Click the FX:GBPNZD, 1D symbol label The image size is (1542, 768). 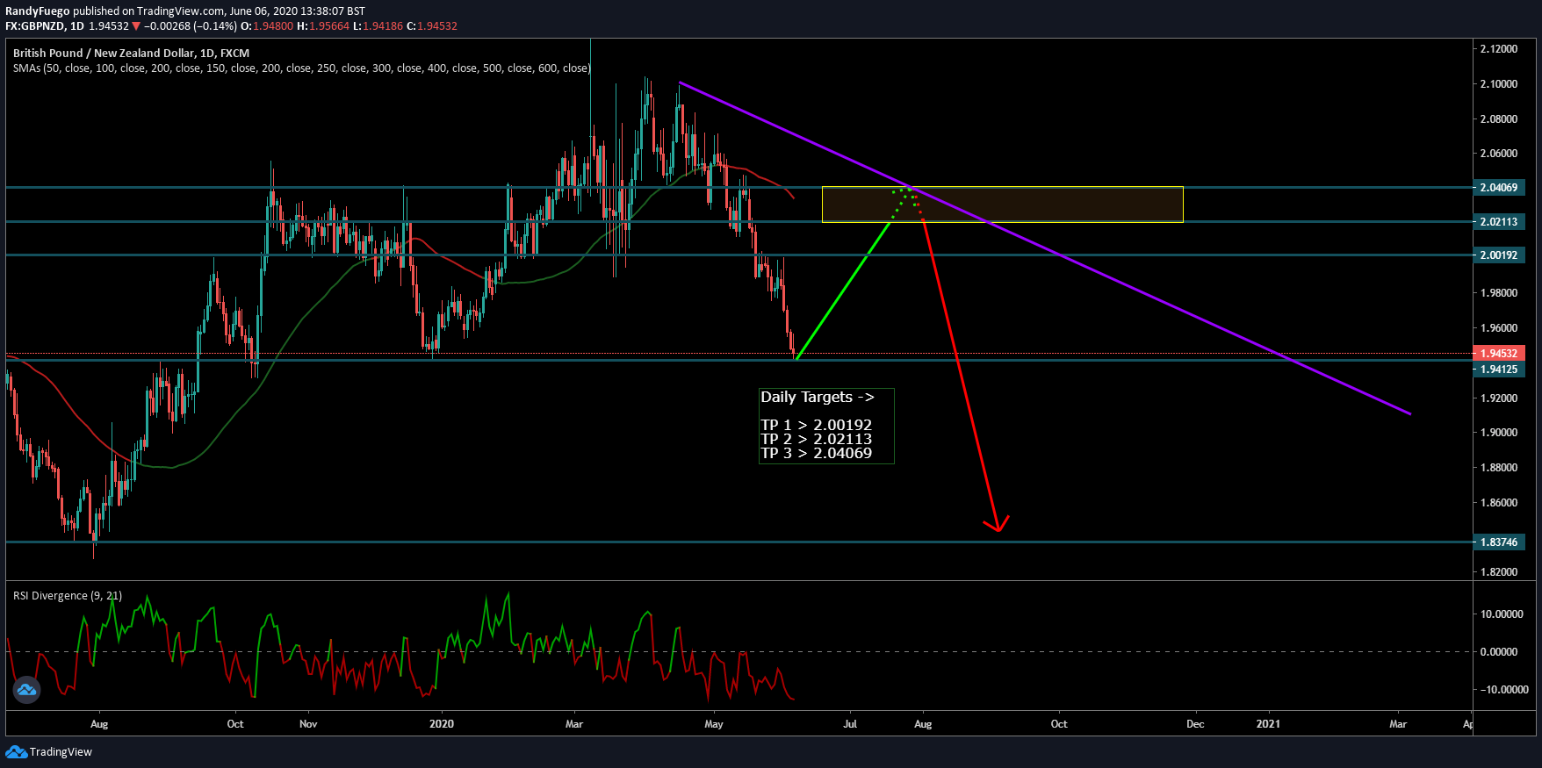(44, 26)
